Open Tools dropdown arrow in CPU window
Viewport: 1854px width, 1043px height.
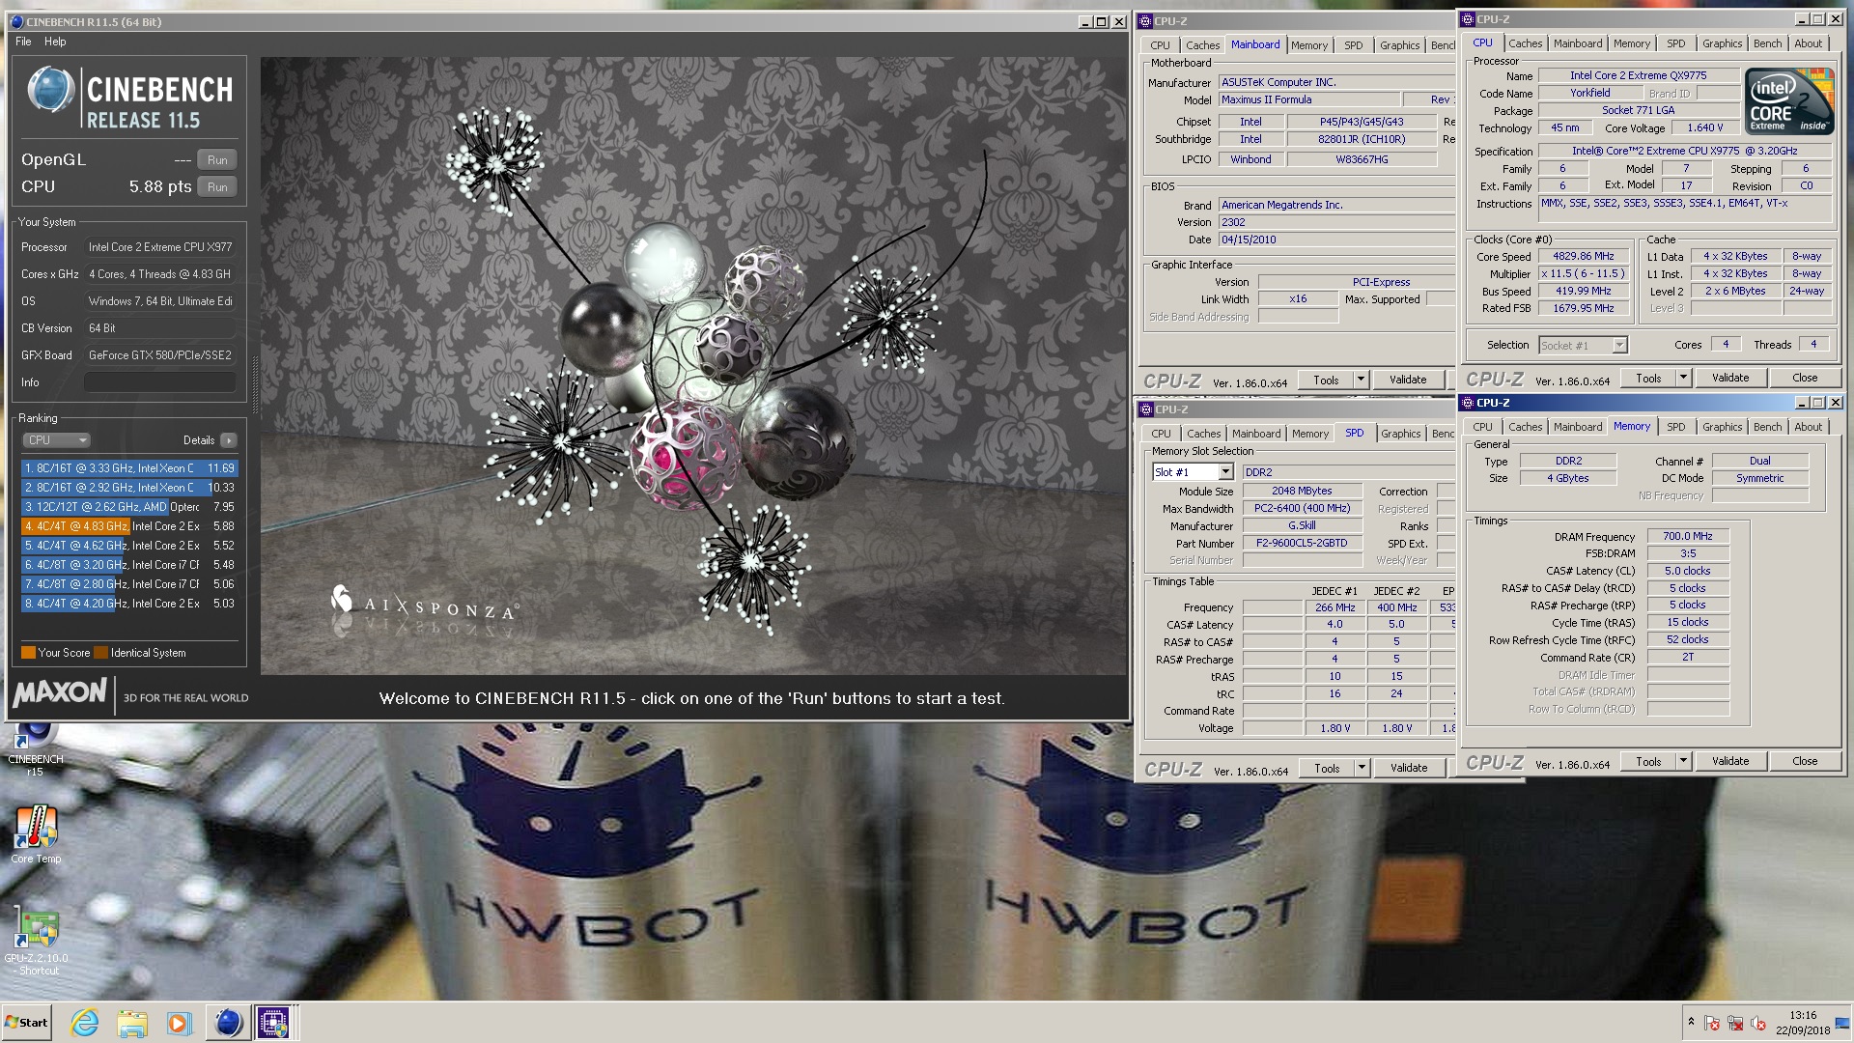click(x=1683, y=379)
